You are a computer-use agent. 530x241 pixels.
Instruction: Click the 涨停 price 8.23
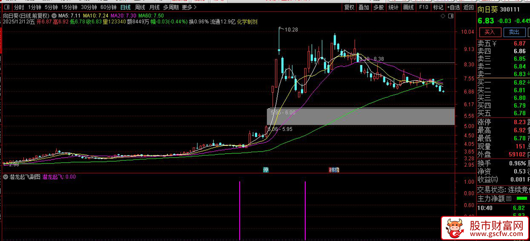click(519, 122)
